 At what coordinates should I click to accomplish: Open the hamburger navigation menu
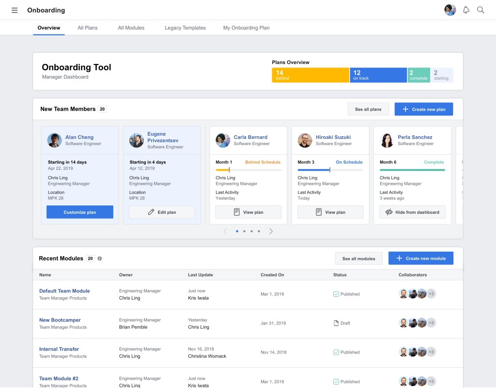15,10
